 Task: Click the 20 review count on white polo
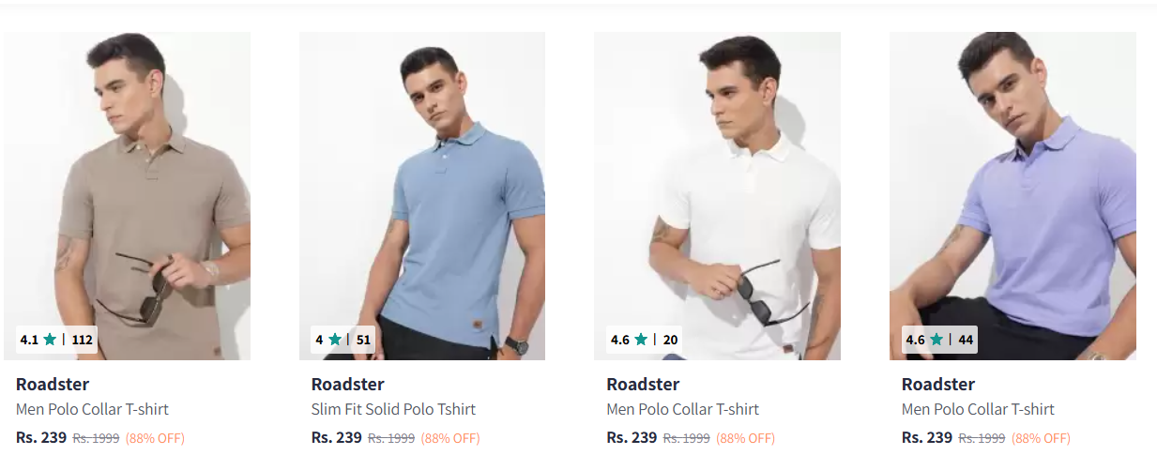pyautogui.click(x=670, y=340)
